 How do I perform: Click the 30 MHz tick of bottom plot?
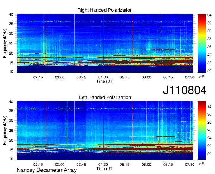tap(11, 120)
